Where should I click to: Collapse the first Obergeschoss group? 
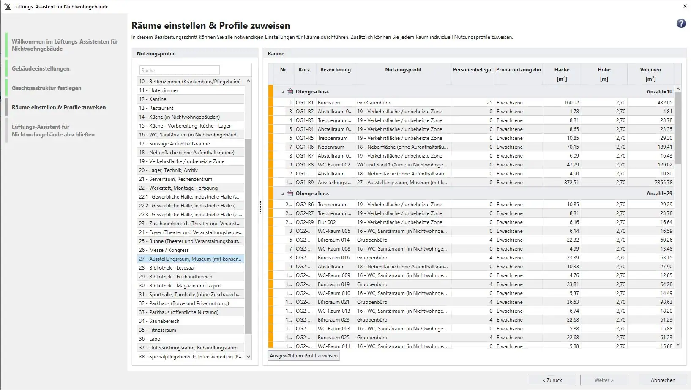pyautogui.click(x=283, y=92)
